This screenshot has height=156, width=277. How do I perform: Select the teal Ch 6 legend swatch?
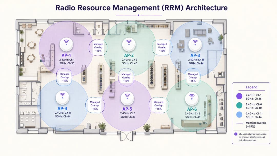[x=239, y=105]
